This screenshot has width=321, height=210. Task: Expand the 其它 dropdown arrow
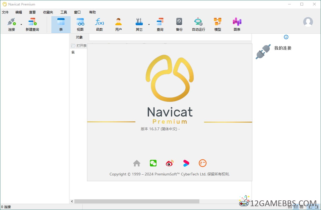(149, 25)
